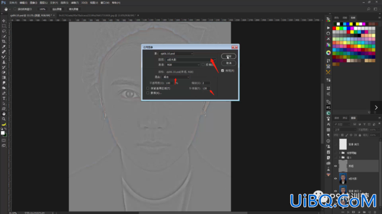Select the Lasso tool
The width and height of the screenshot is (382, 214).
4,31
